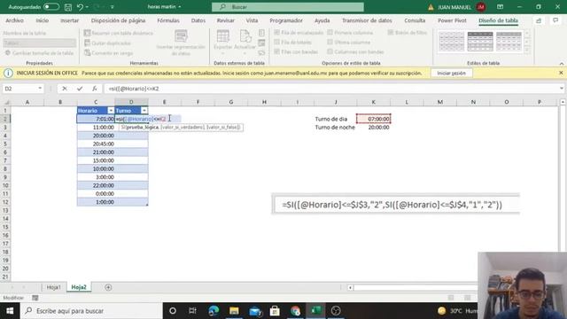Switch to Fórmulas tab
Screen dimensions: 567x319
click(x=168, y=20)
